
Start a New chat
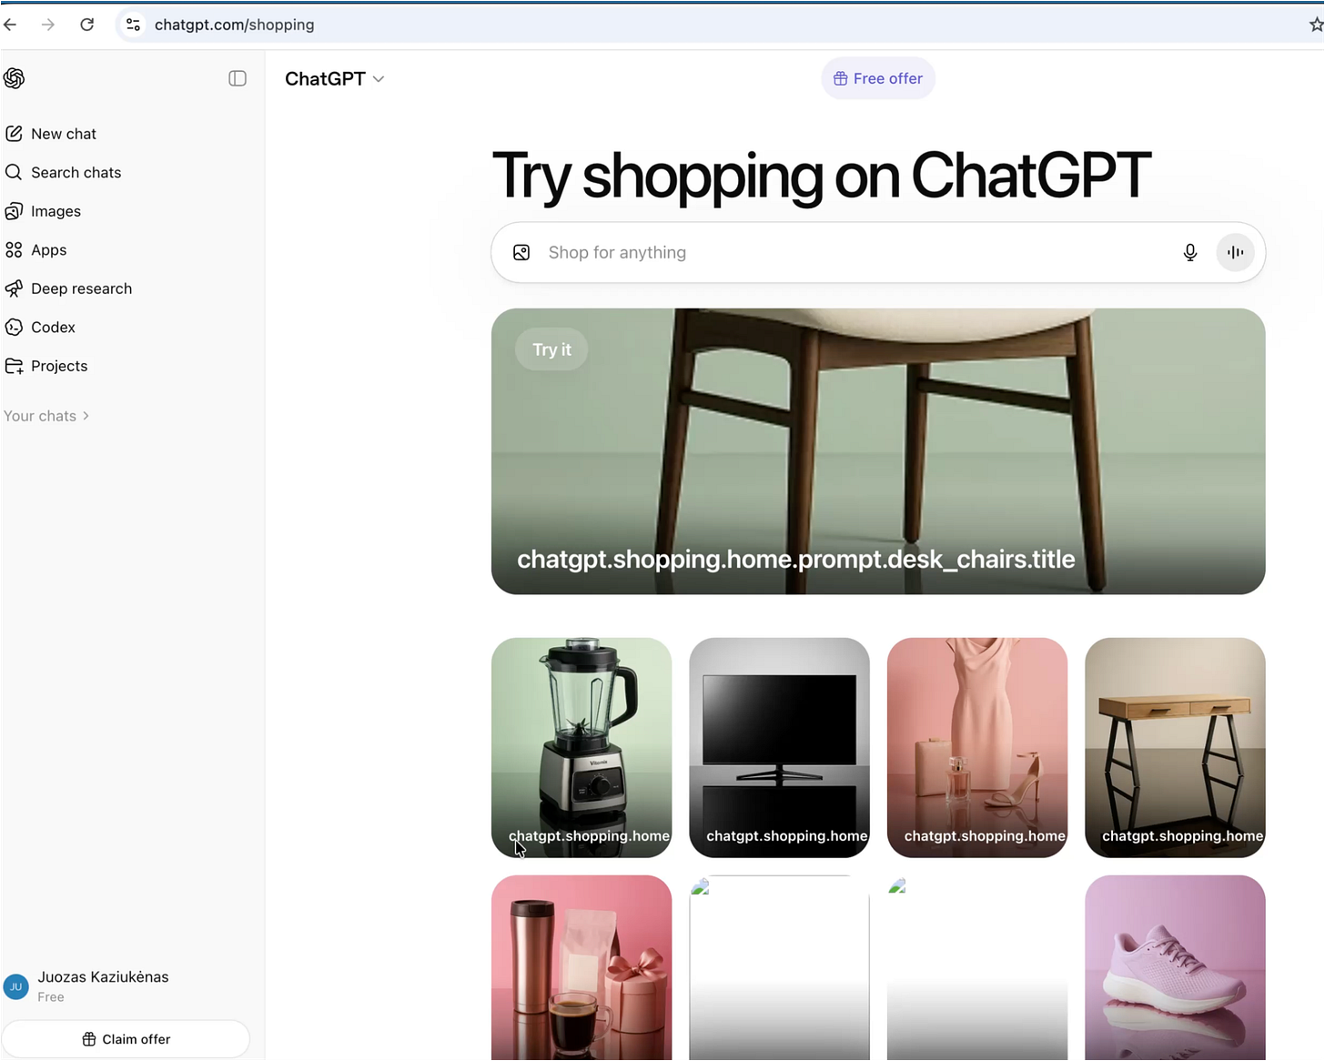coord(64,134)
